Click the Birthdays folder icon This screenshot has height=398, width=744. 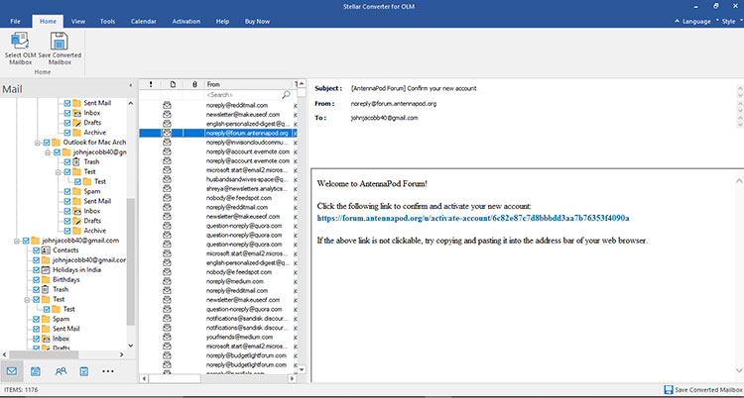[x=46, y=279]
